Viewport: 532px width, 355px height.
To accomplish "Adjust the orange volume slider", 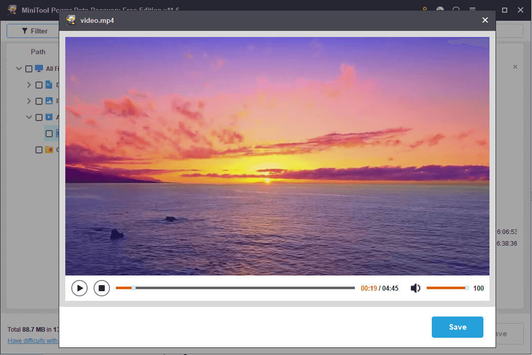I will (x=447, y=288).
